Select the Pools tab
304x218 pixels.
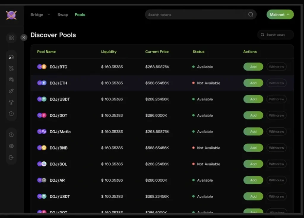click(x=80, y=15)
